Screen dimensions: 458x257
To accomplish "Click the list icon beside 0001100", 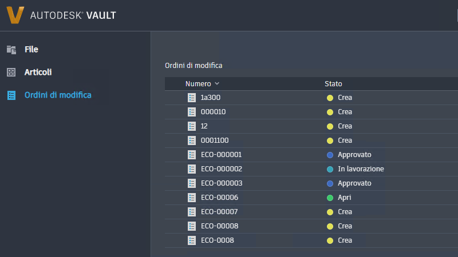I will click(x=192, y=140).
